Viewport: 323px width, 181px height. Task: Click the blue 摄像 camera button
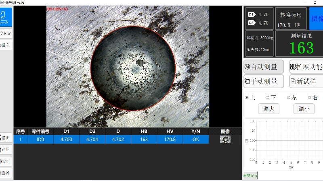pyautogui.click(x=316, y=19)
